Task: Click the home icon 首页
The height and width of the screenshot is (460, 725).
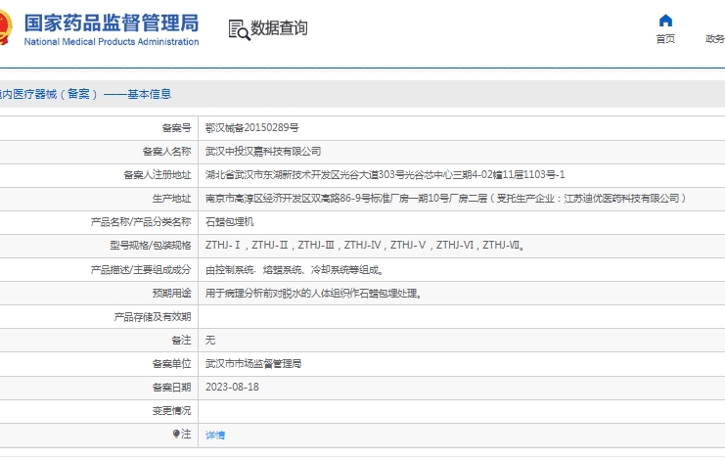Action: click(x=665, y=21)
